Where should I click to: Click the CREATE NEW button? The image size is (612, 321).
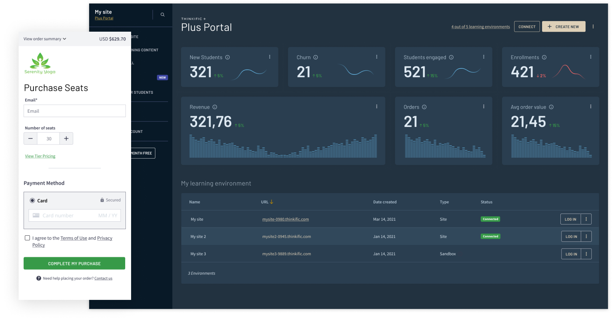click(x=564, y=27)
